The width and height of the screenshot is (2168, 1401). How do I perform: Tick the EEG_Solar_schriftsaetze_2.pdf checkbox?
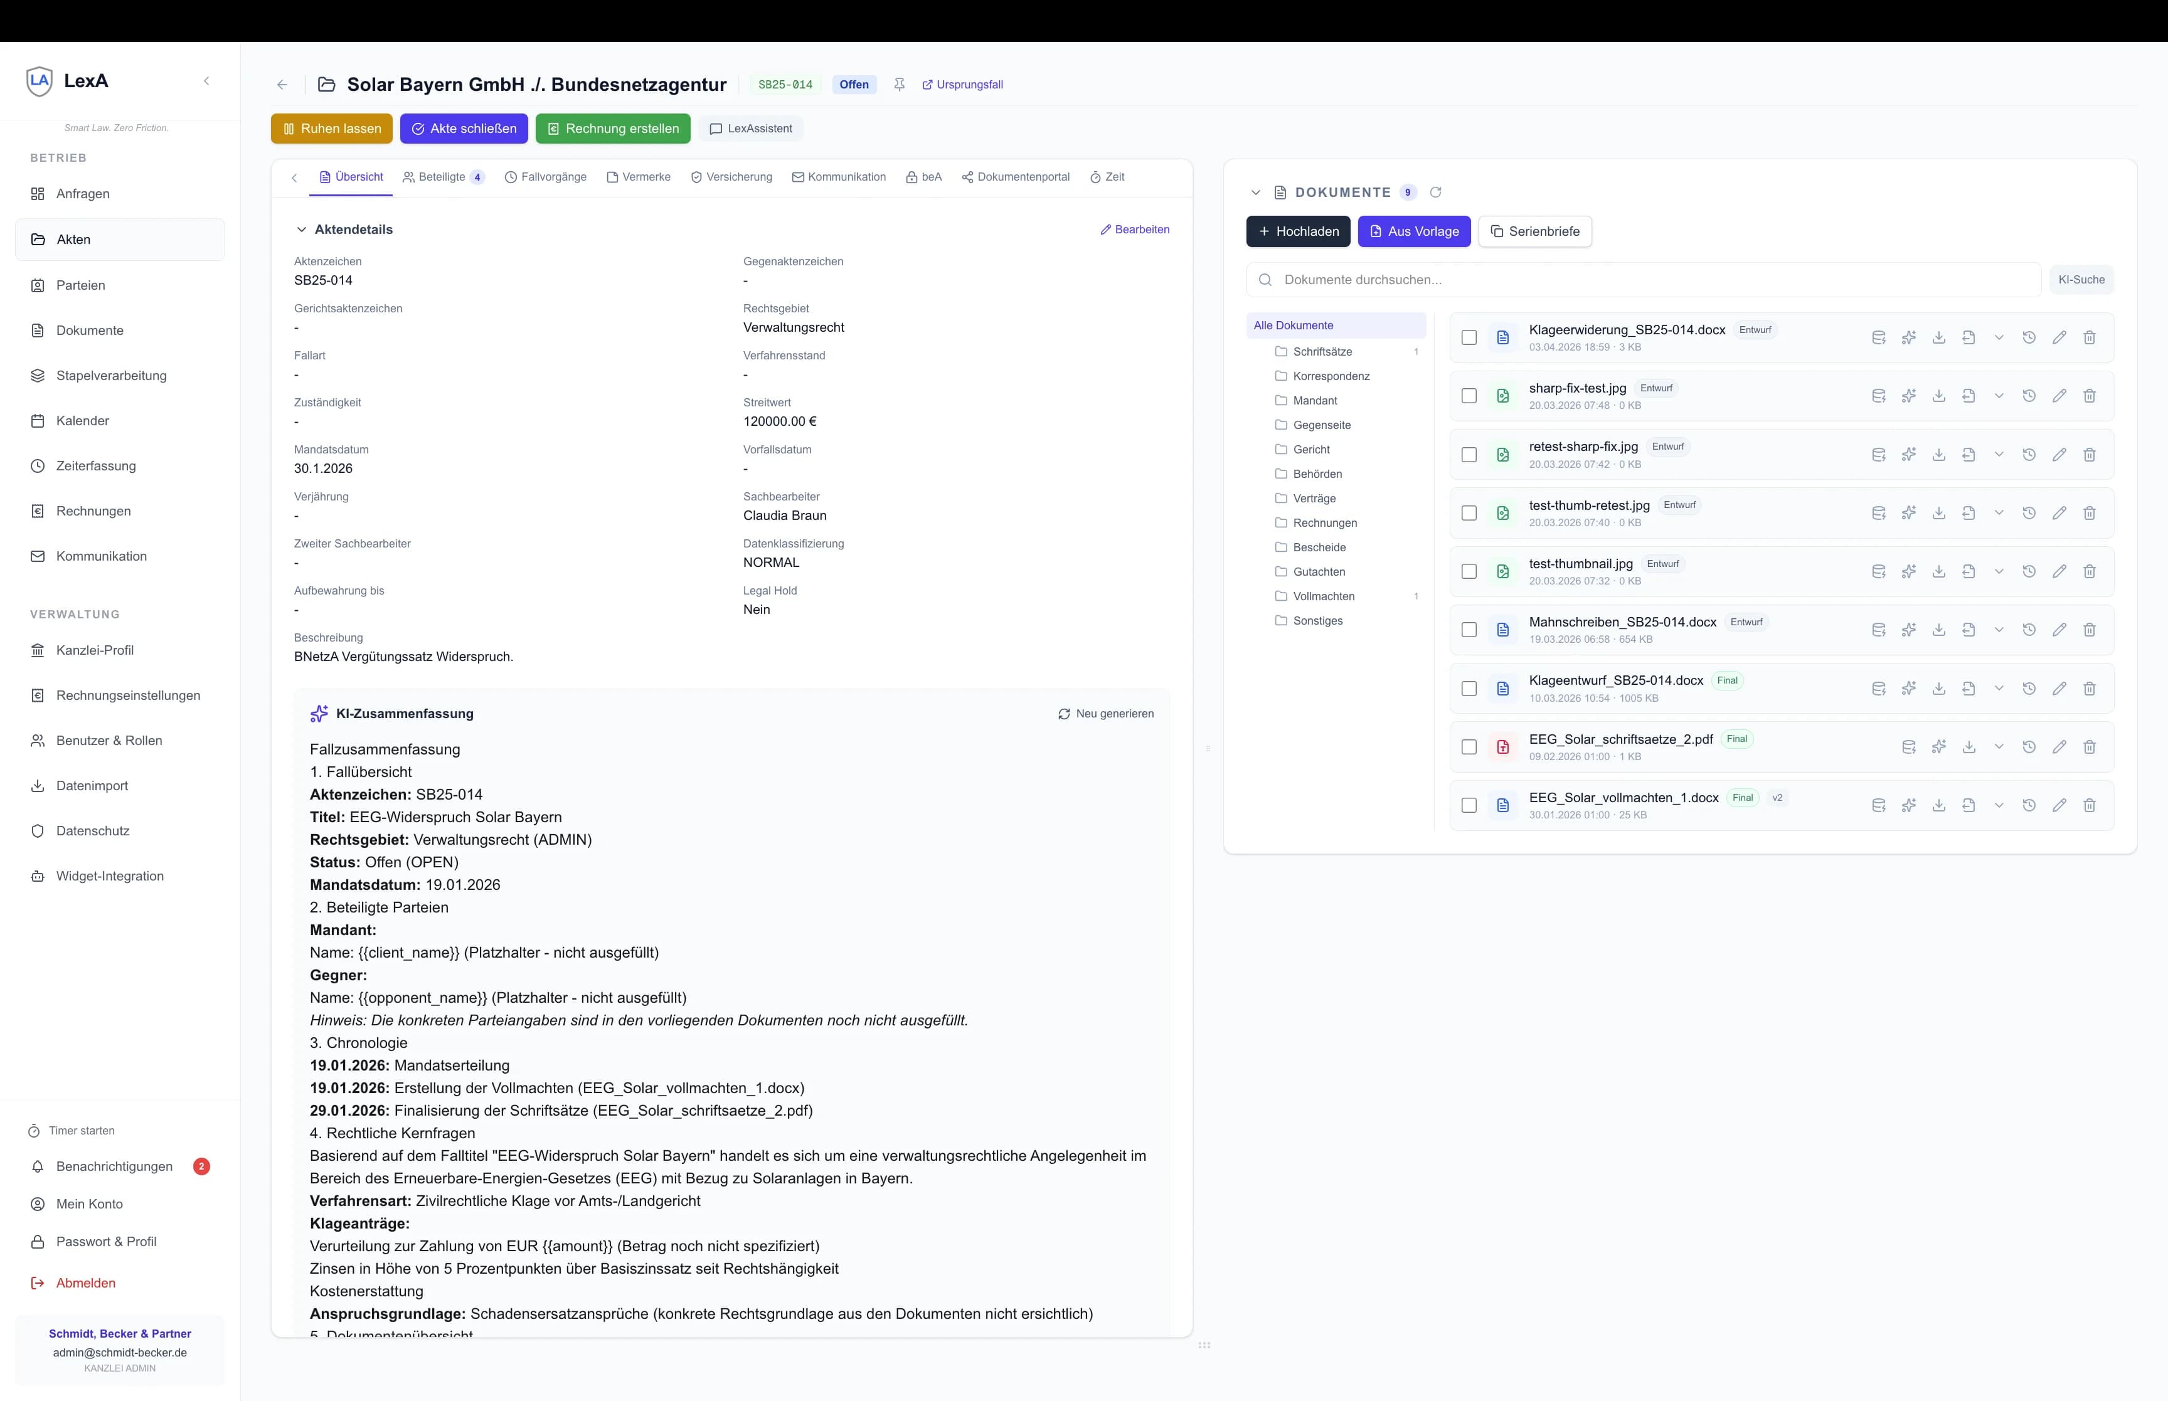pyautogui.click(x=1469, y=747)
